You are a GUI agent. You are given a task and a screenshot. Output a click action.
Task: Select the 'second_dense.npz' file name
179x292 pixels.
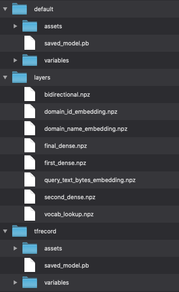point(70,197)
